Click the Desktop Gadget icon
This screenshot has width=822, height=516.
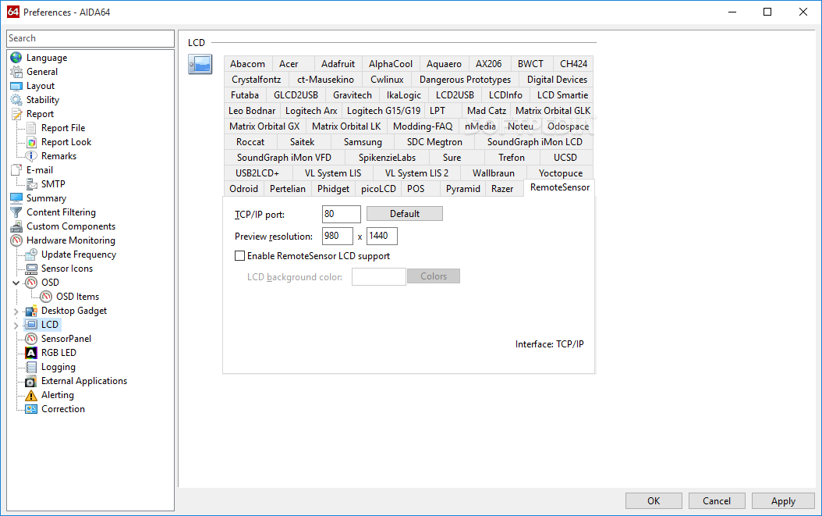pos(31,311)
